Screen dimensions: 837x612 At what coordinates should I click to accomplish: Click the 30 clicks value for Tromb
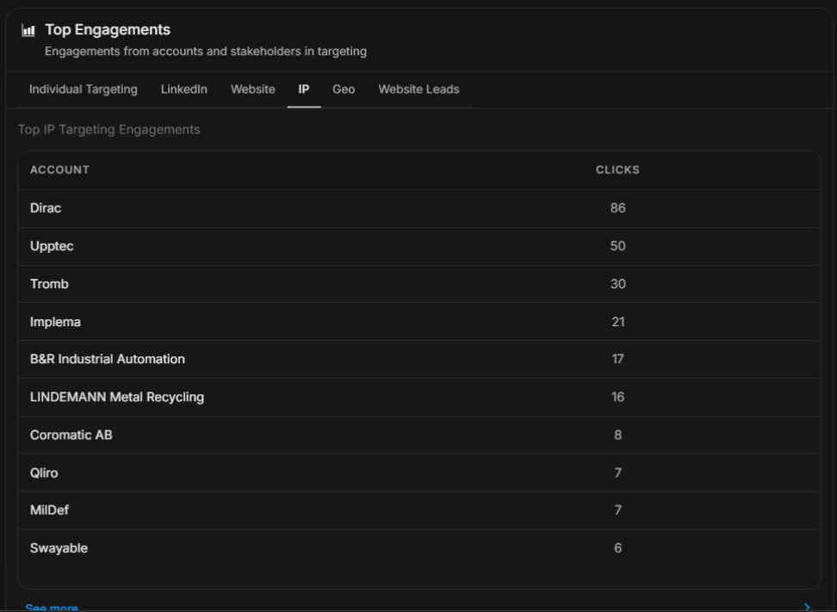tap(617, 284)
